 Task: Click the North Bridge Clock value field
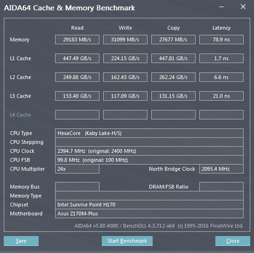222,169
